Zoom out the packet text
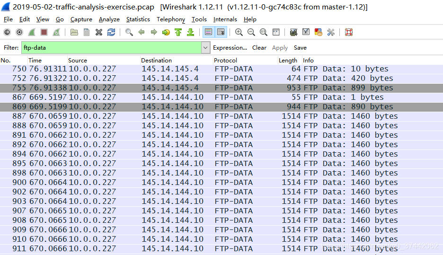This screenshot has width=443, height=255. tap(251, 32)
